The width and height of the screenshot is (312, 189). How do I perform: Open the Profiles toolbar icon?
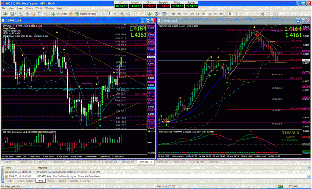click(13, 14)
